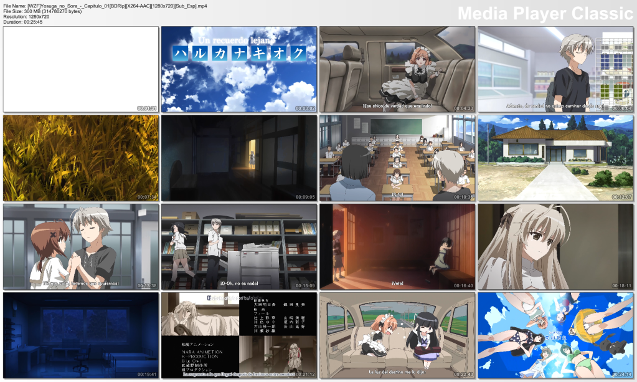Image resolution: width=637 pixels, height=382 pixels.
Task: Click the 'NARA ANIMETION' credit line
Action: pyautogui.click(x=202, y=352)
